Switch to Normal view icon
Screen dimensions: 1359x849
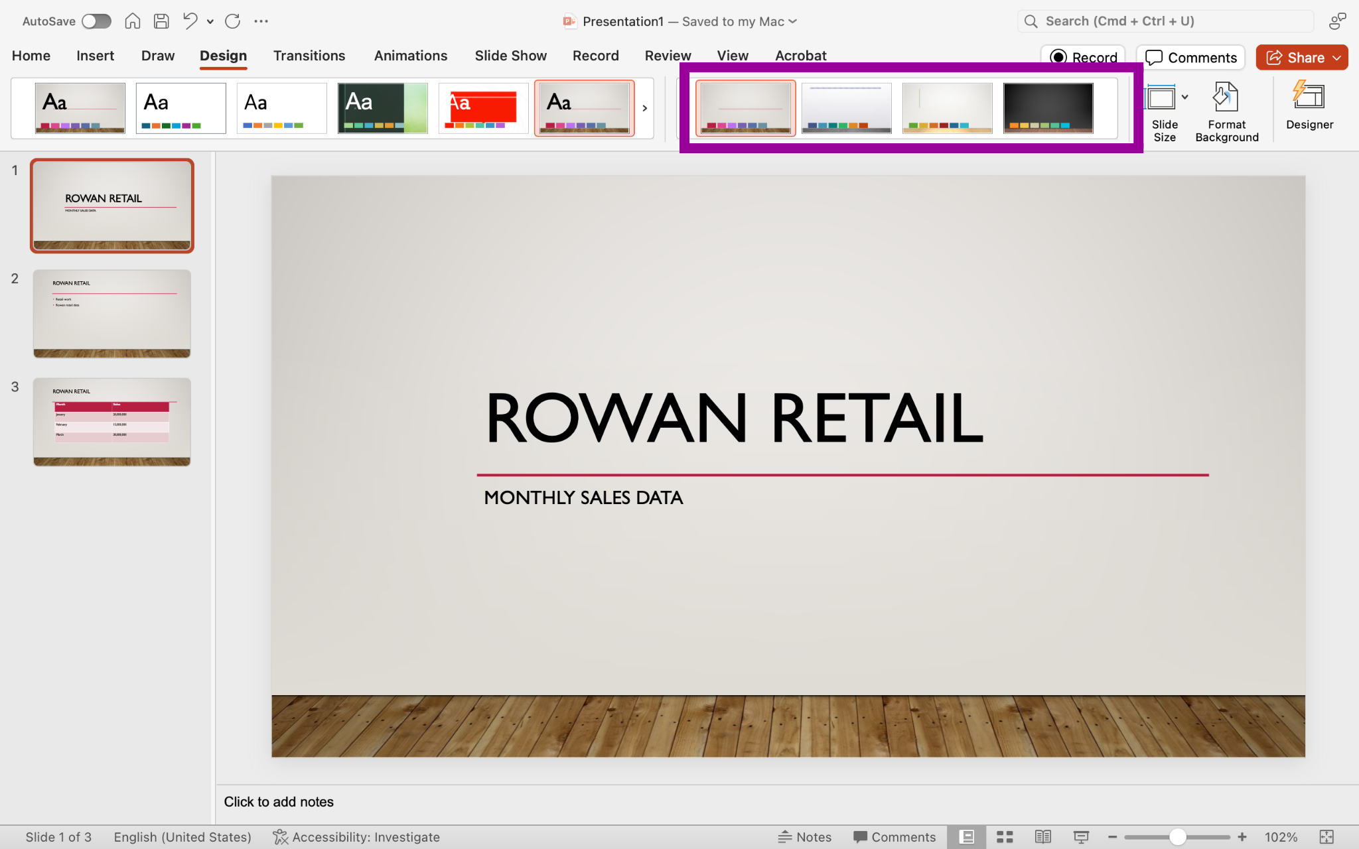point(967,837)
